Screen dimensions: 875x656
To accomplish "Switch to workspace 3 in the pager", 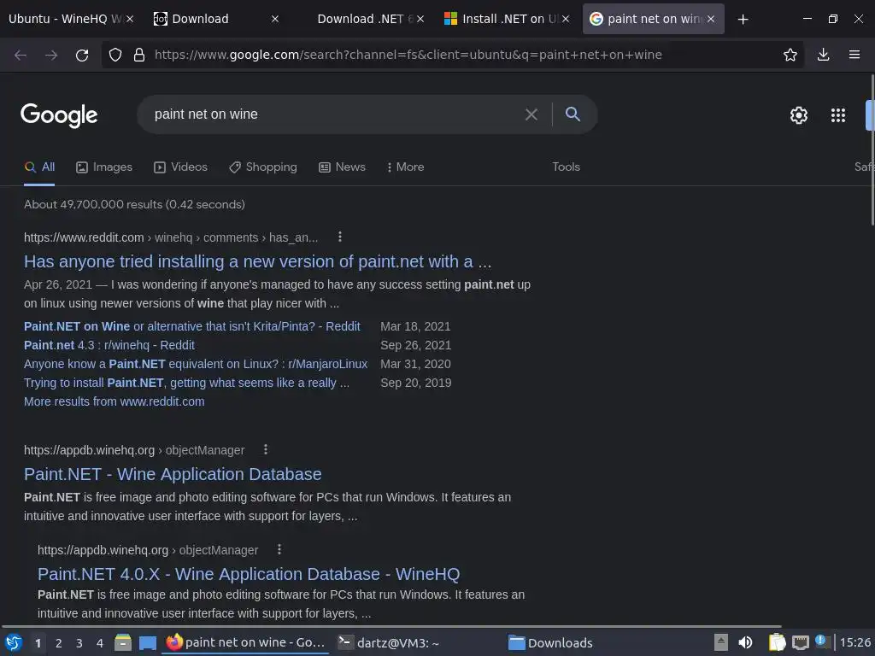I will coord(79,643).
